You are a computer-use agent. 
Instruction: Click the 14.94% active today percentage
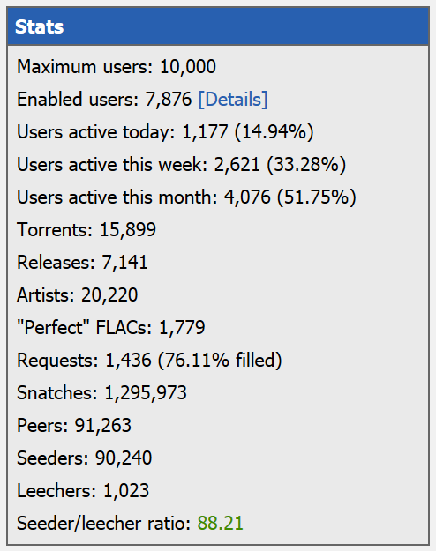click(274, 132)
